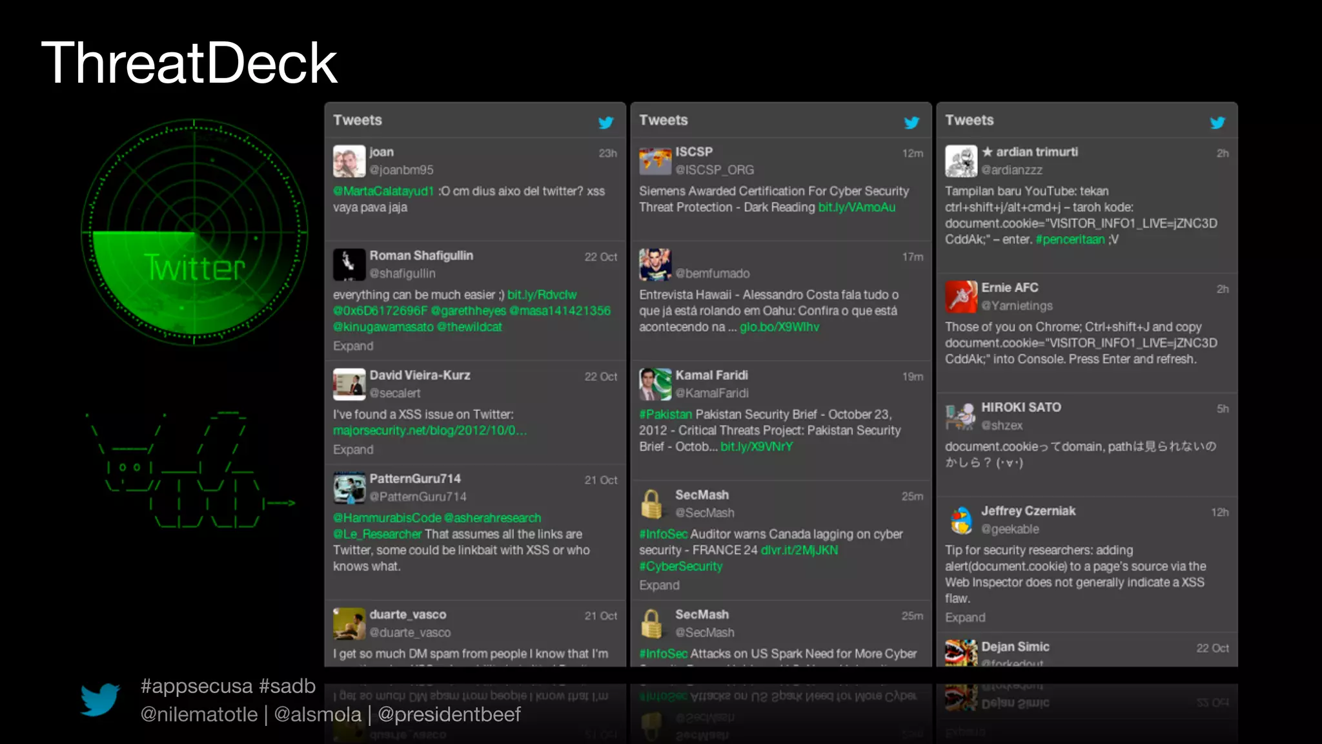
Task: Expand SecMash Canada cyber security tweet
Action: pyautogui.click(x=659, y=584)
